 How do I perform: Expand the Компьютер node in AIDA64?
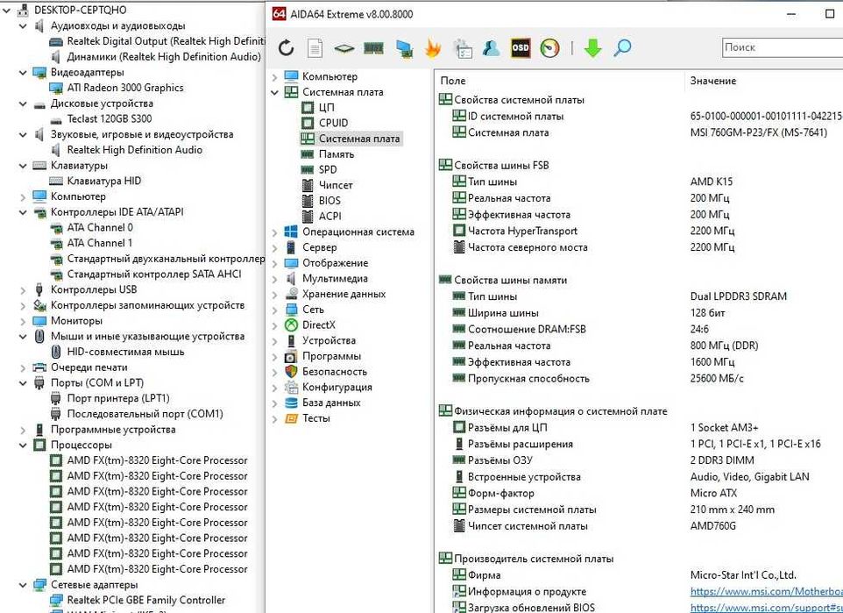point(275,77)
